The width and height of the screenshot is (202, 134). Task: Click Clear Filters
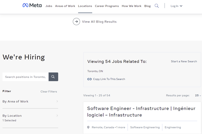[49, 91]
